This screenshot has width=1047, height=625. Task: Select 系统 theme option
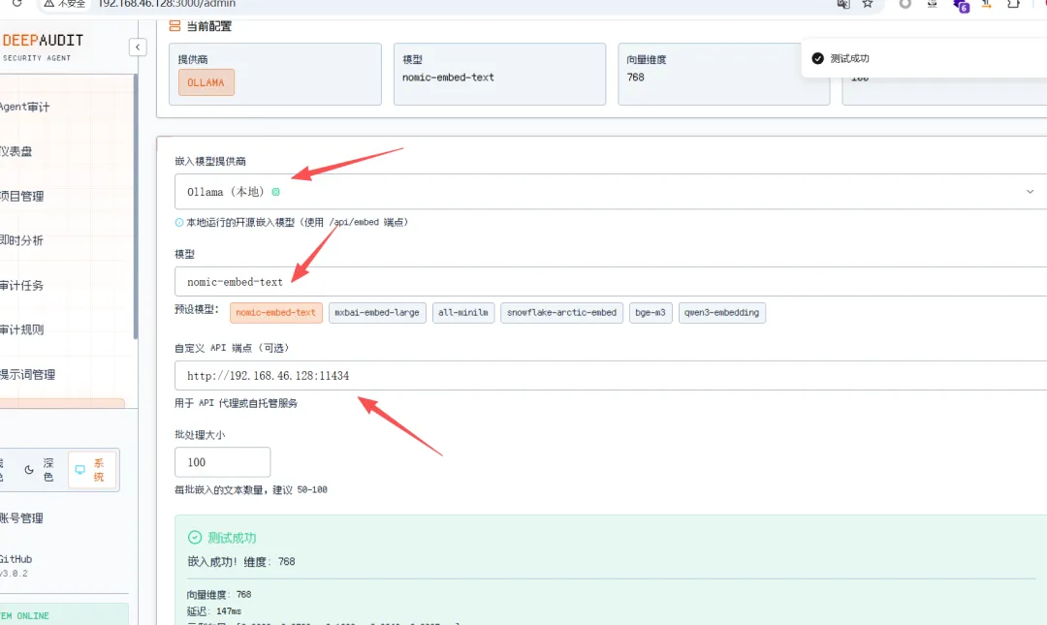tap(91, 470)
